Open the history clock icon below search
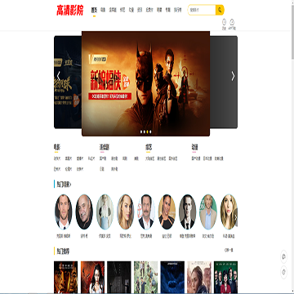Viewport: 294px width, 294px height. click(224, 24)
